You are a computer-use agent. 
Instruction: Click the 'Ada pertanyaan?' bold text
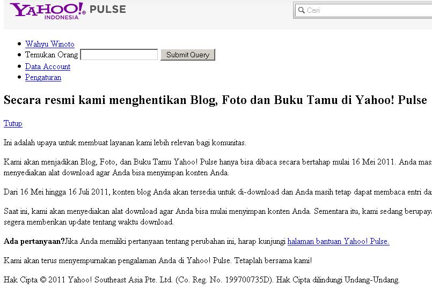tap(34, 241)
